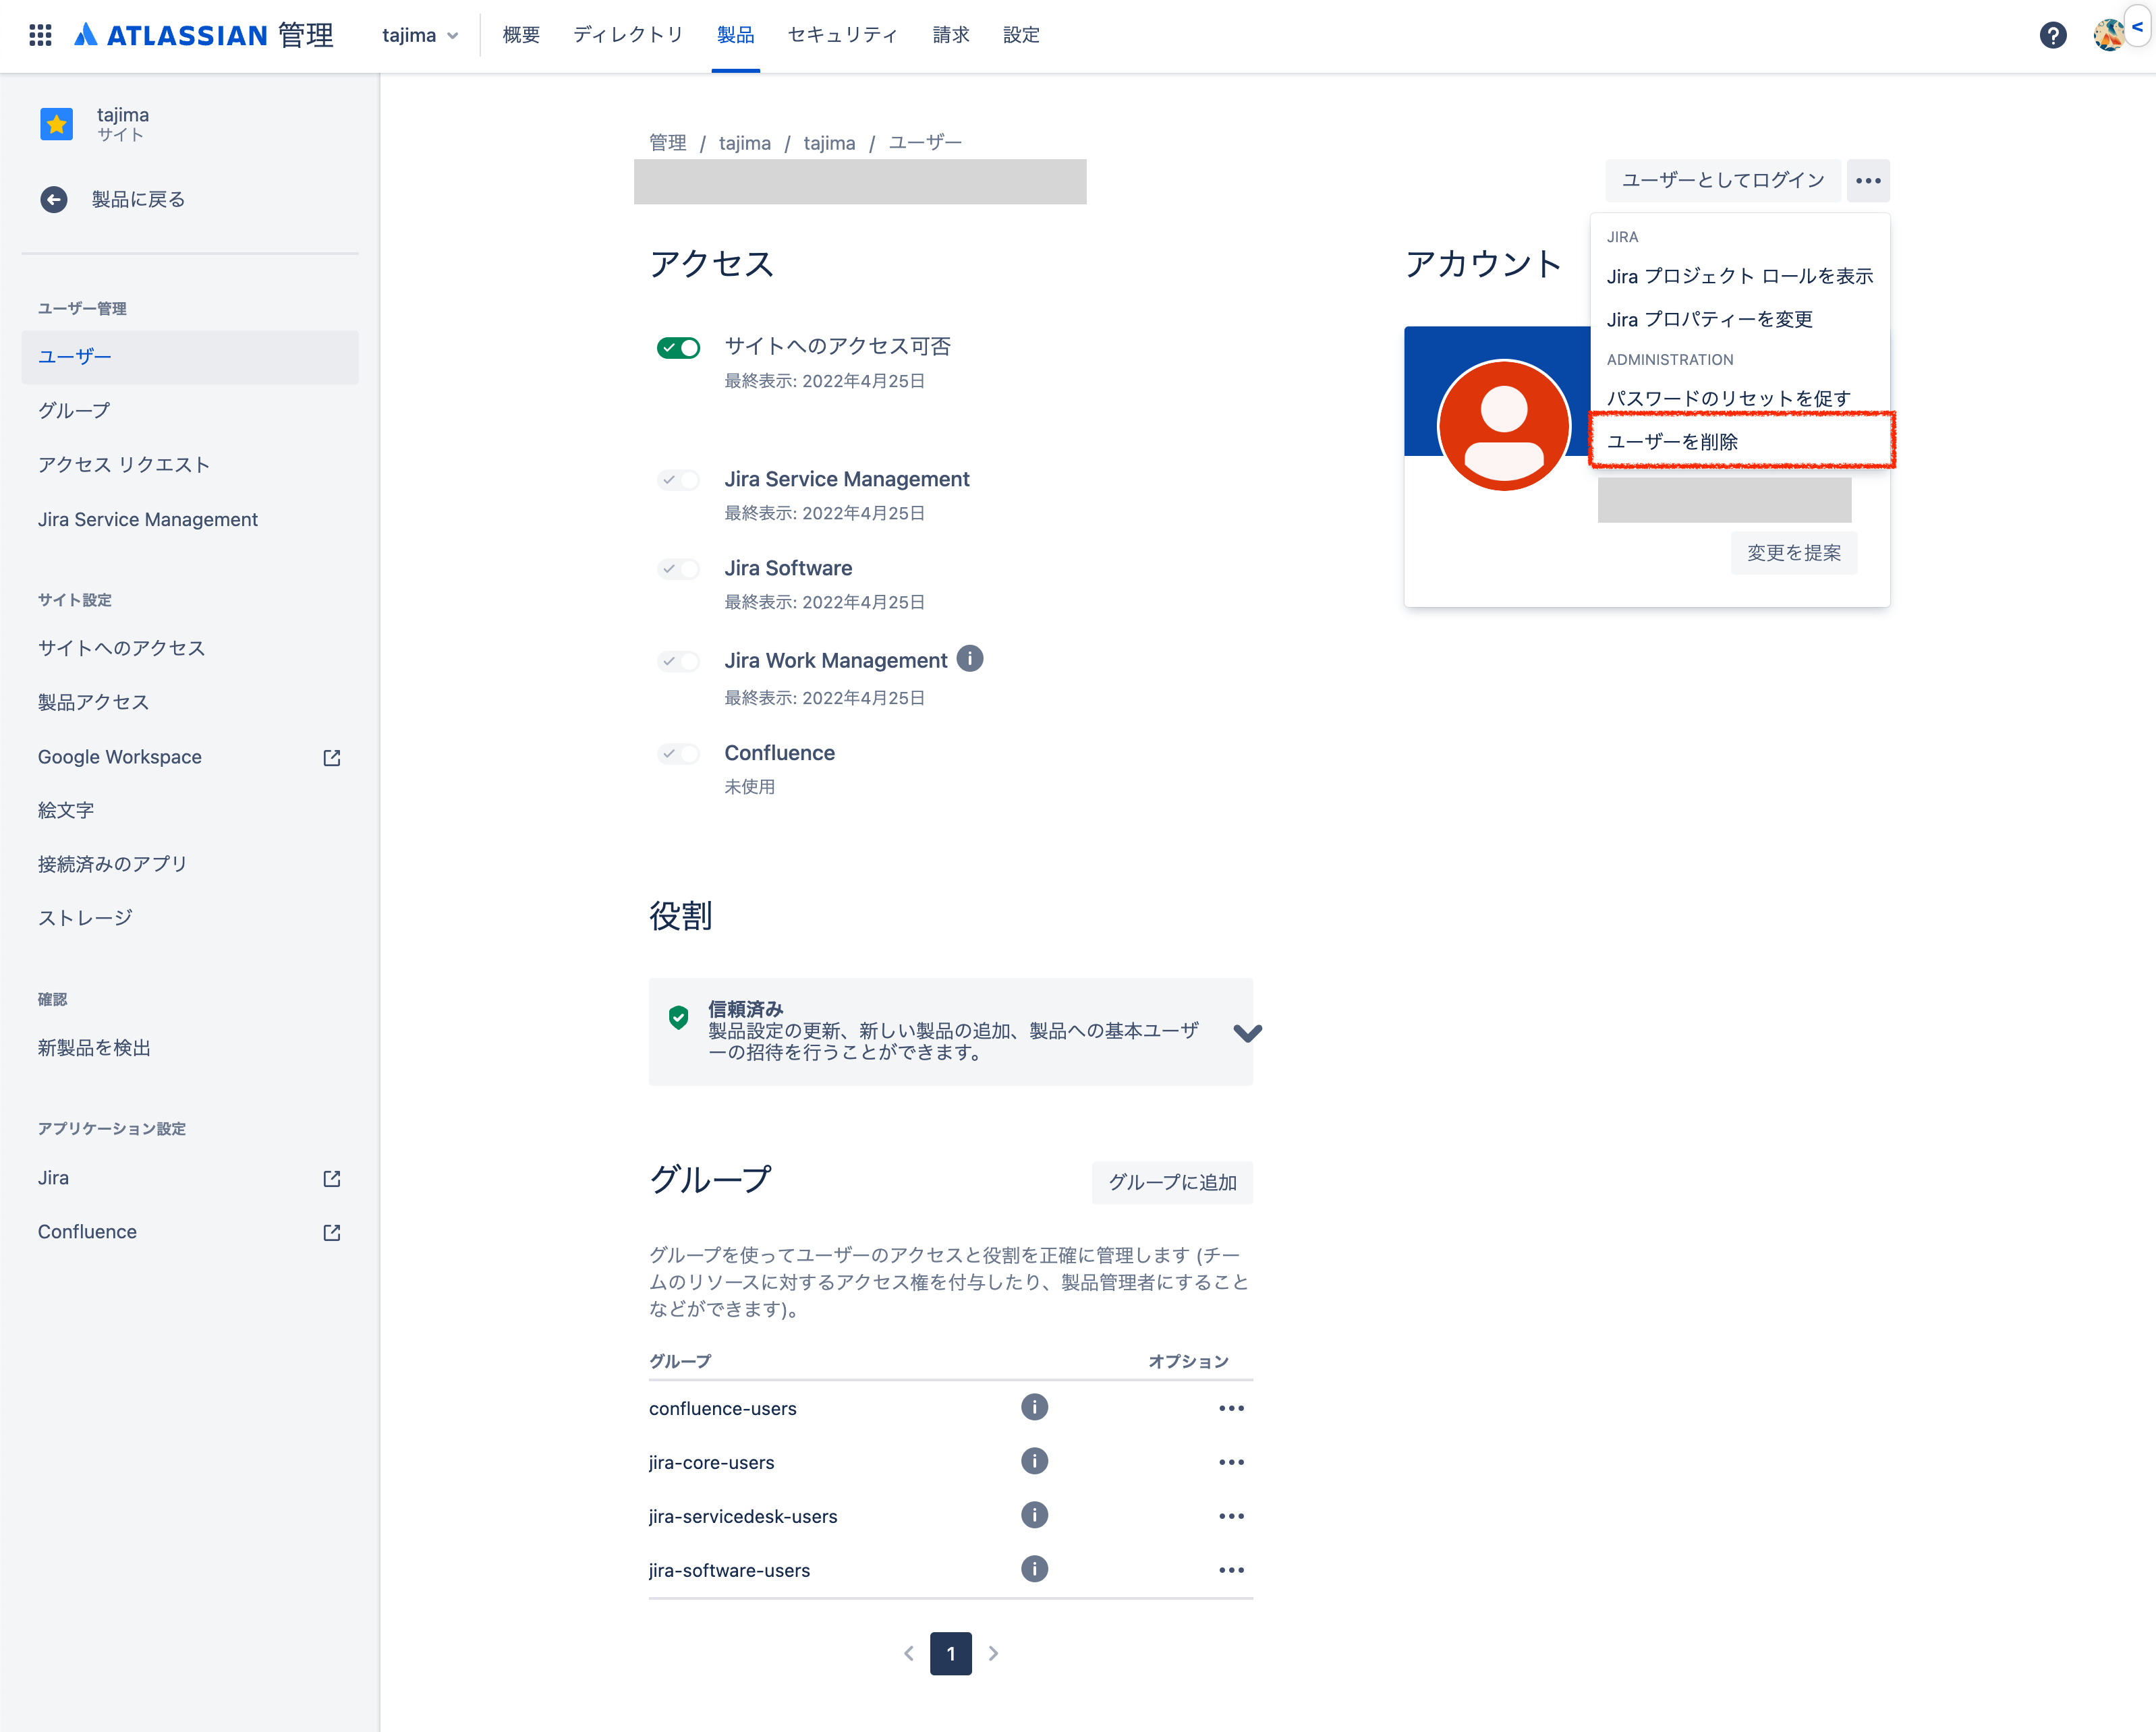Show info for Jira Work Management
The image size is (2156, 1732).
point(969,659)
